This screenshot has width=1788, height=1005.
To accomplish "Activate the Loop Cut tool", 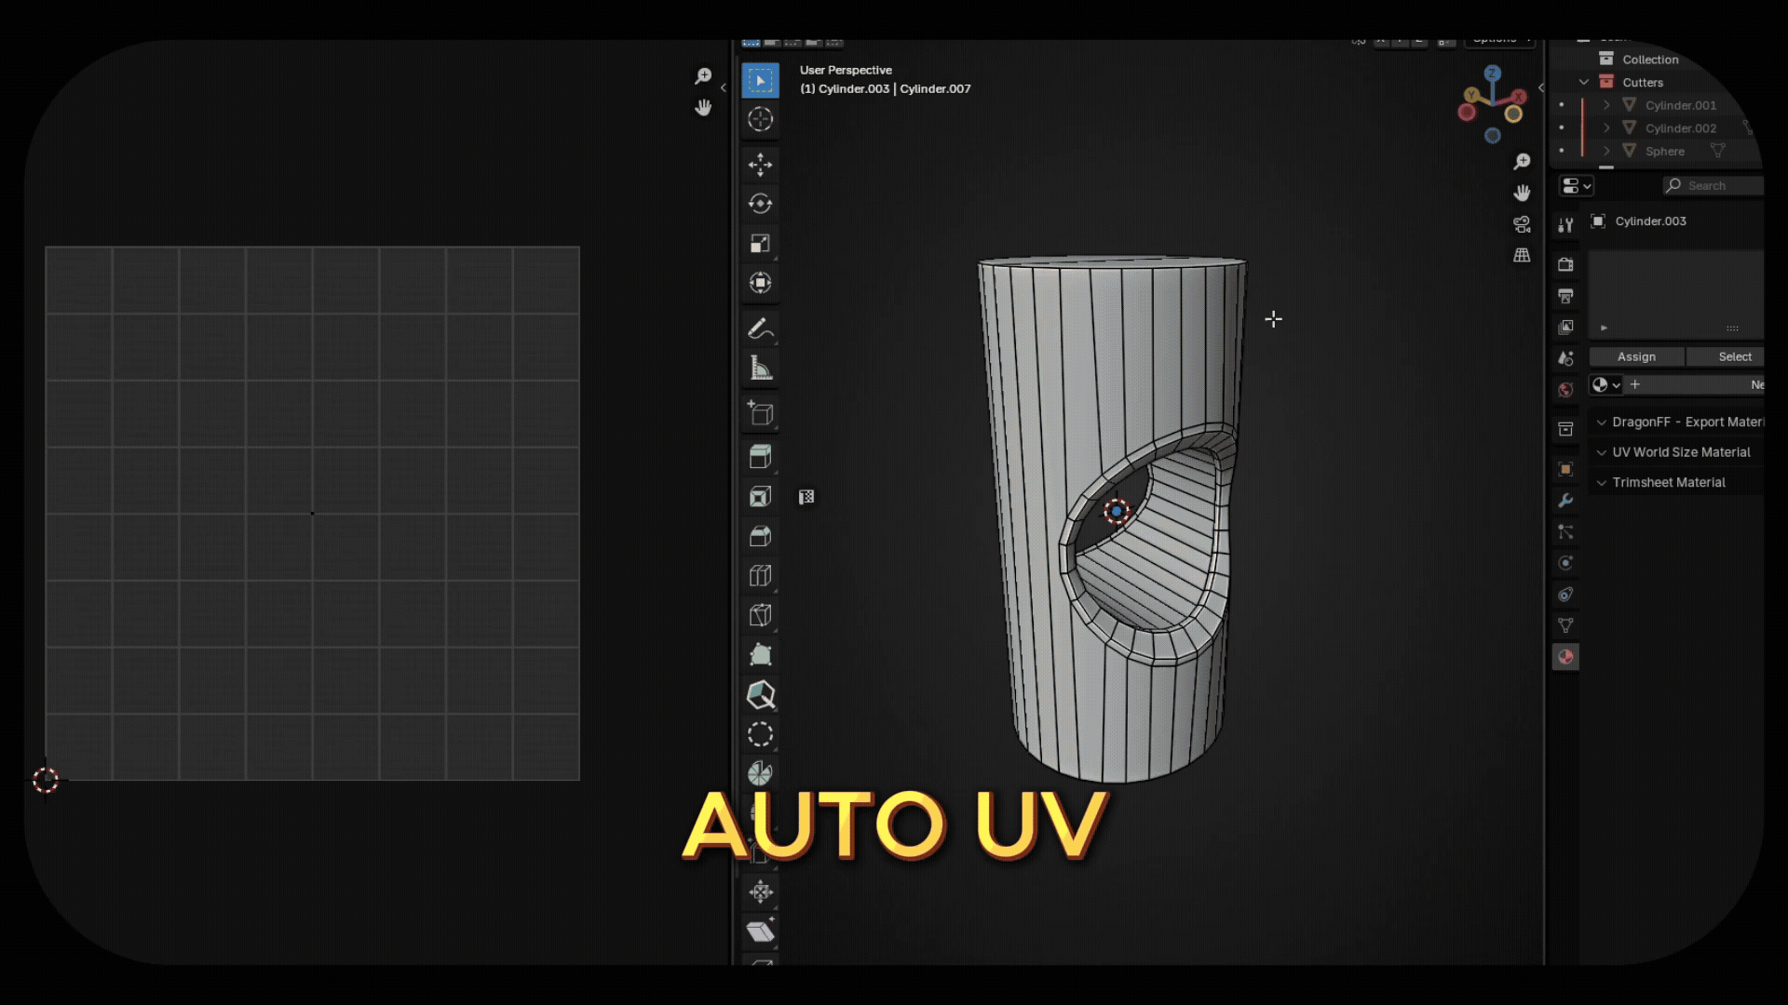I will (x=760, y=576).
